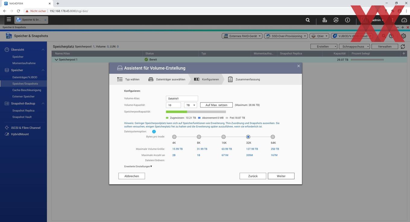410x222 pixels.
Task: Click the file system option info icon
Action: point(154,132)
